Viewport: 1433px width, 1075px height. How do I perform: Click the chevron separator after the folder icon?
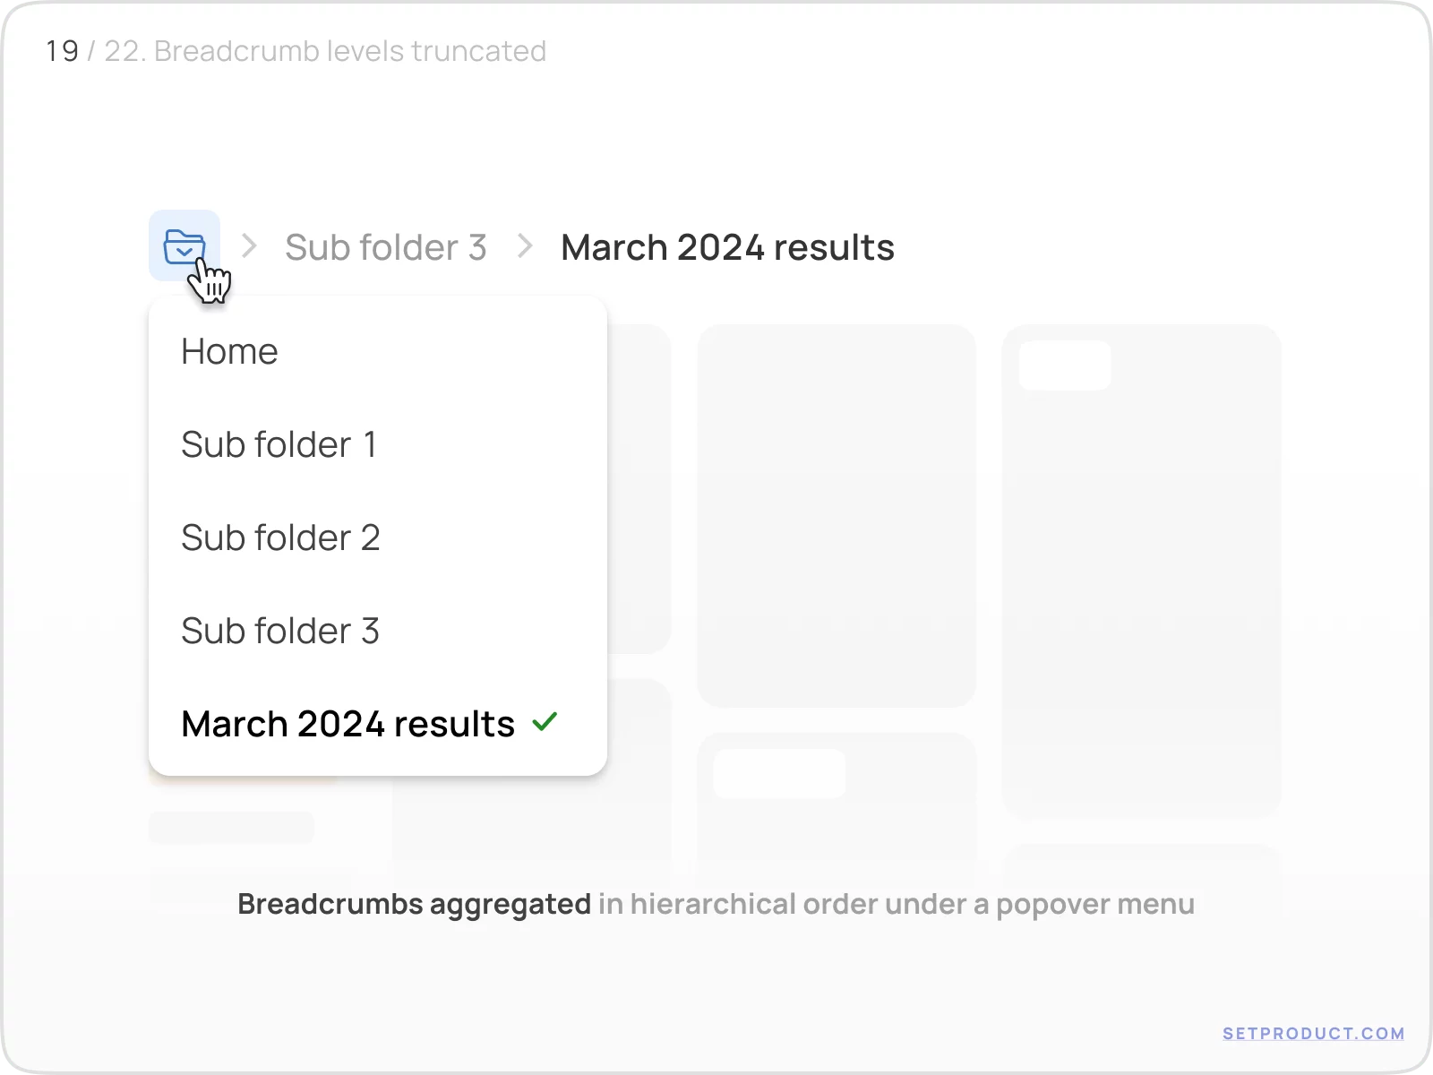point(249,246)
